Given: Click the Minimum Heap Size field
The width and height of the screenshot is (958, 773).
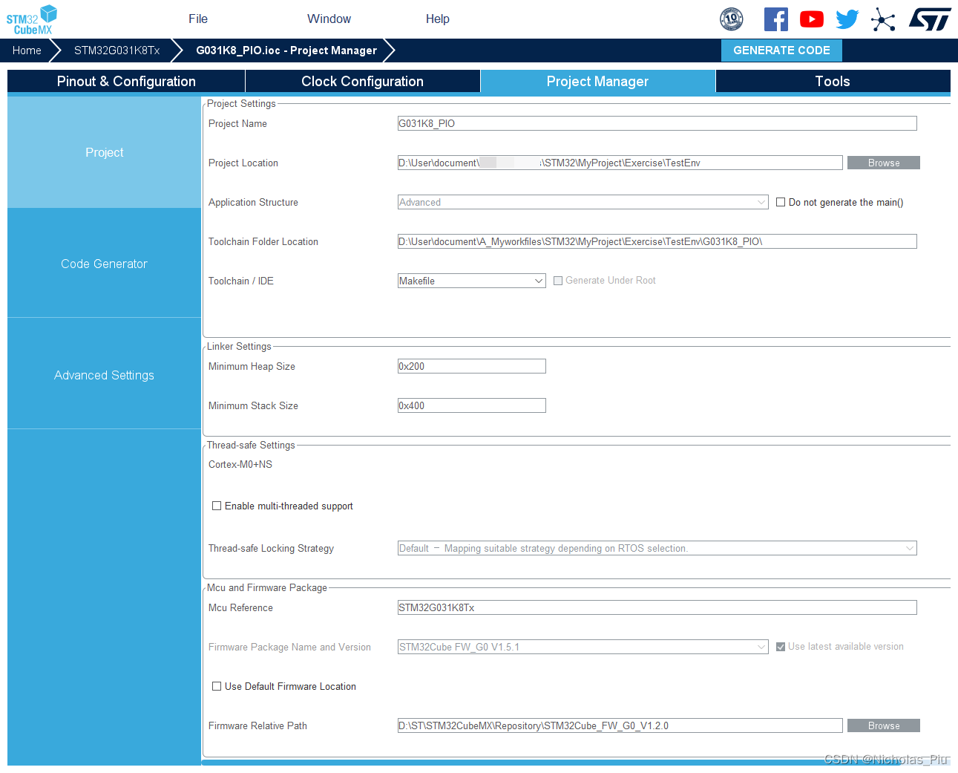Looking at the screenshot, I should [472, 366].
